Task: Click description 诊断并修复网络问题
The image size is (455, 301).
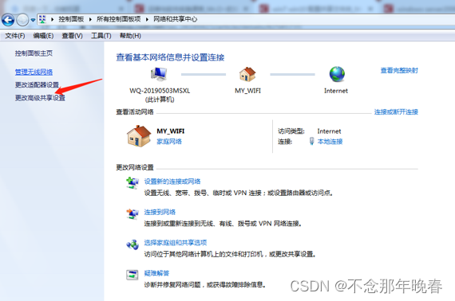Action: tap(205, 285)
